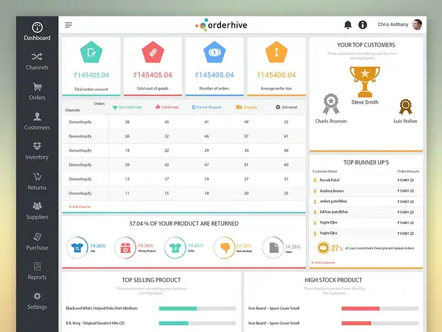The width and height of the screenshot is (442, 332).
Task: Click the repeat customers 27% icon
Action: click(x=323, y=248)
